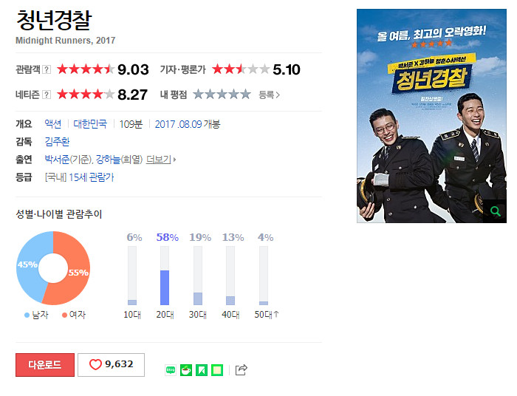
Task: Click the 15세 관람가 rating link
Action: pyautogui.click(x=92, y=177)
